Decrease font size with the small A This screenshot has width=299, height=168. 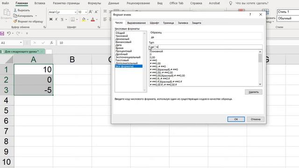click(x=96, y=12)
